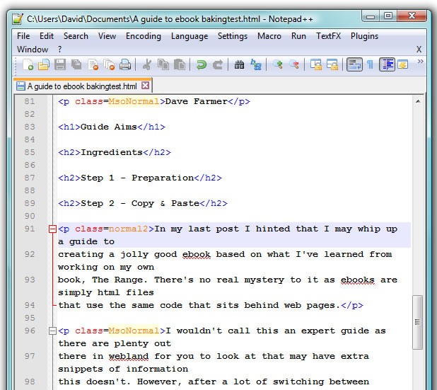Collapse the fold marker at line 91

52,229
